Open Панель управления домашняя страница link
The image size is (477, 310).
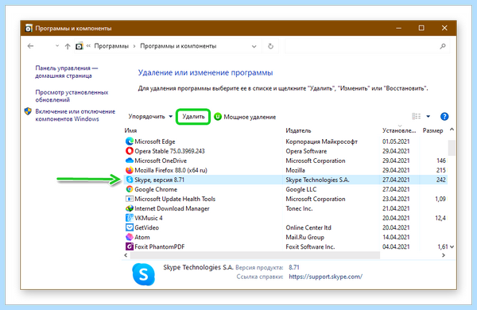(x=67, y=72)
